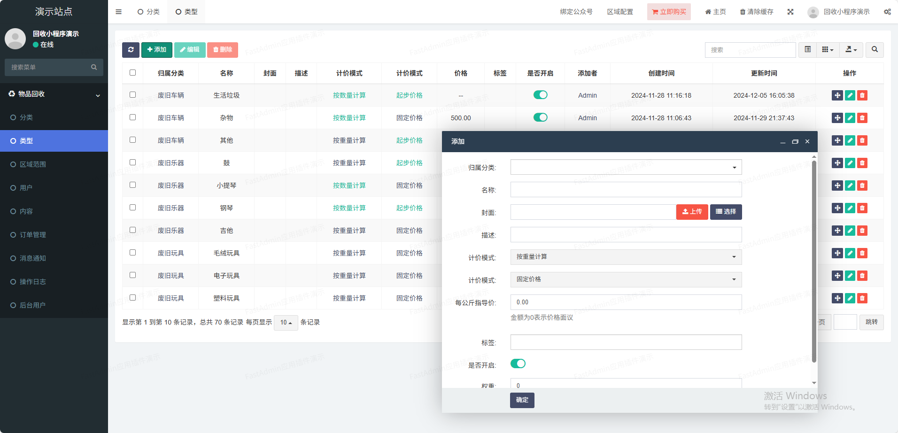Click the sidebar hamburger menu icon

(118, 12)
